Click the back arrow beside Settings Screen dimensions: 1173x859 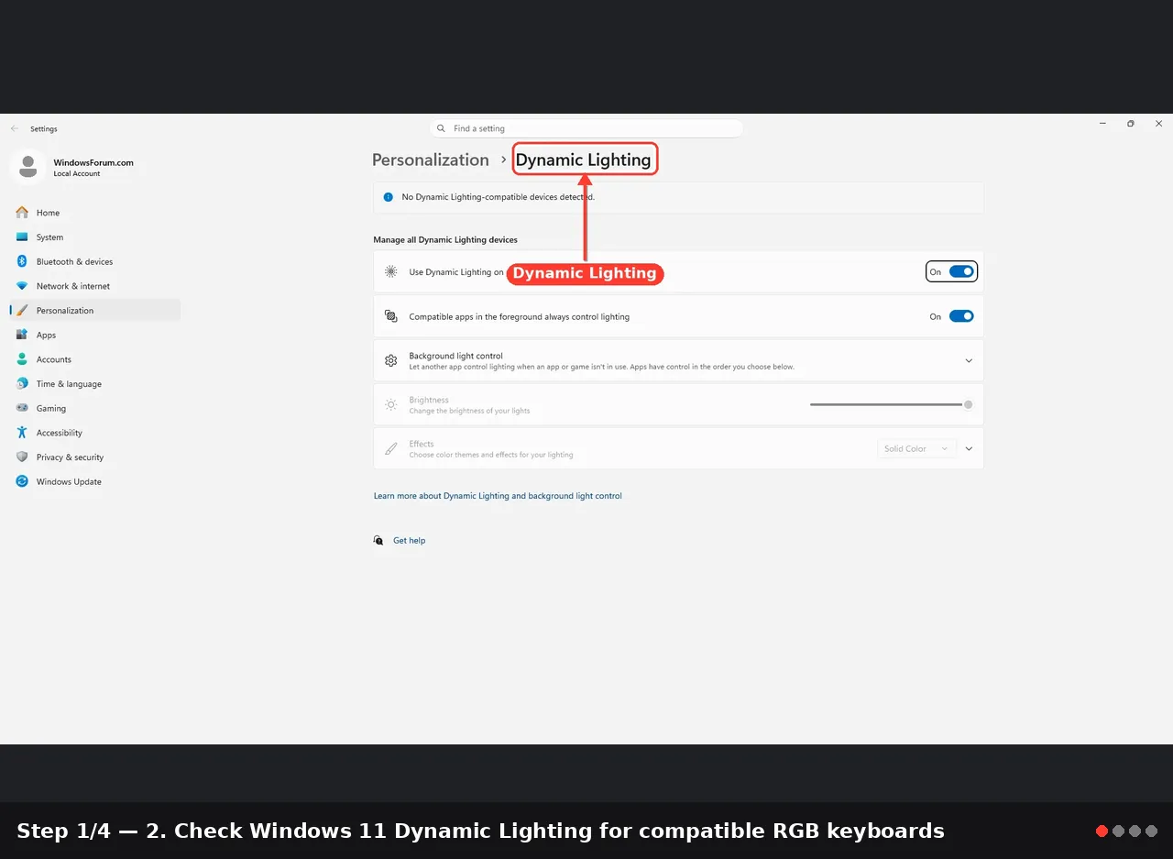point(15,129)
